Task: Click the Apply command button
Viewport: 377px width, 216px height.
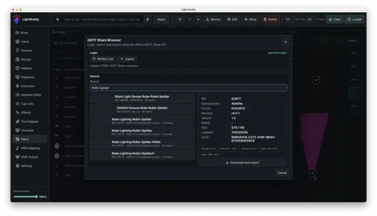Action: [161, 19]
